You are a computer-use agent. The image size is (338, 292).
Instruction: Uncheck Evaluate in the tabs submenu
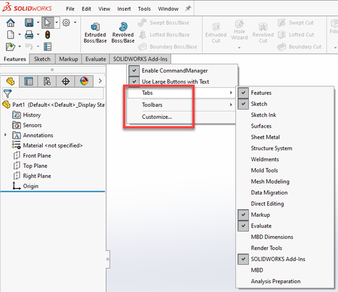[x=285, y=226]
